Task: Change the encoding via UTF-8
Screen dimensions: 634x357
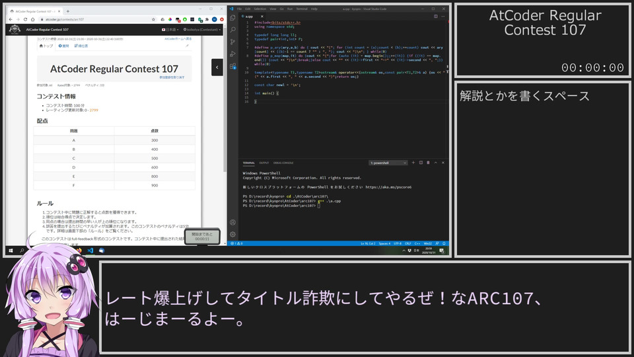Action: (398, 244)
